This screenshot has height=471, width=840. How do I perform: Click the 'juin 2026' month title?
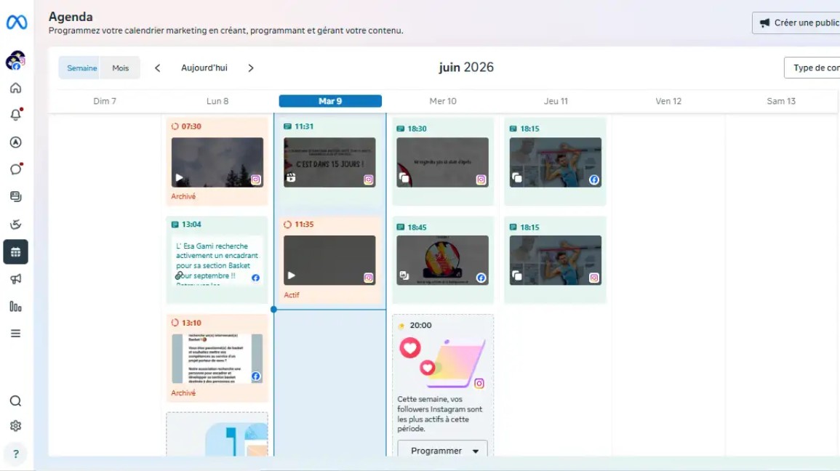[x=466, y=68]
